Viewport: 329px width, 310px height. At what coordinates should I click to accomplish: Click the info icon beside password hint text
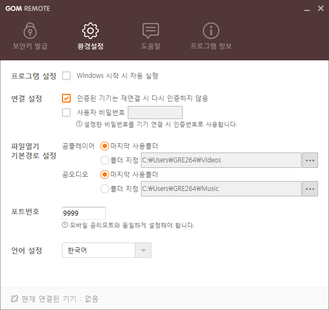point(79,124)
